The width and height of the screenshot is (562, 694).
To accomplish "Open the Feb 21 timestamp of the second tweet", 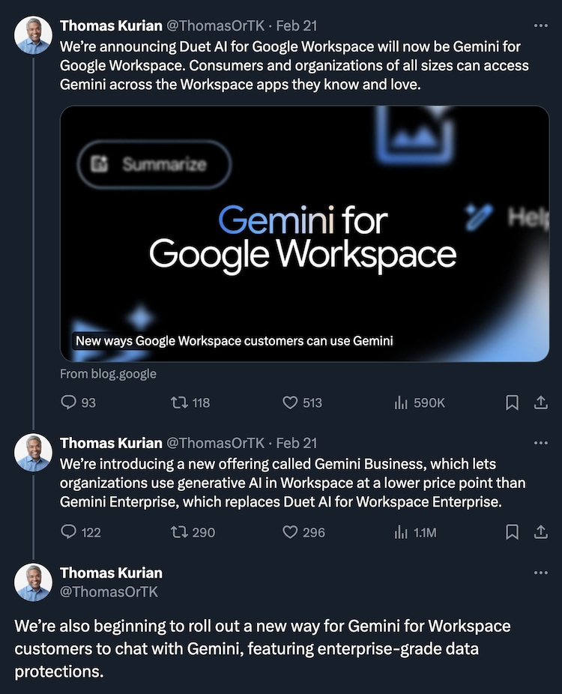I will (x=297, y=443).
